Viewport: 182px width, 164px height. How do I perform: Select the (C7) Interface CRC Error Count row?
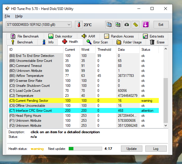pyautogui.click(x=84, y=111)
